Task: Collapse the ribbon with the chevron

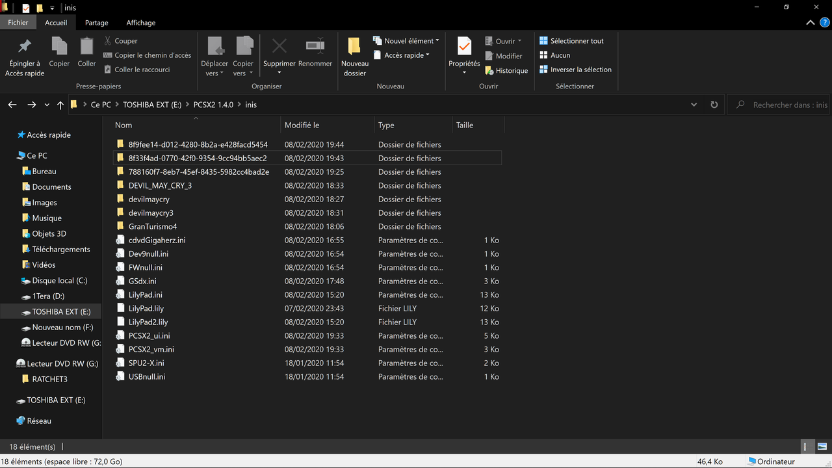Action: 810,23
